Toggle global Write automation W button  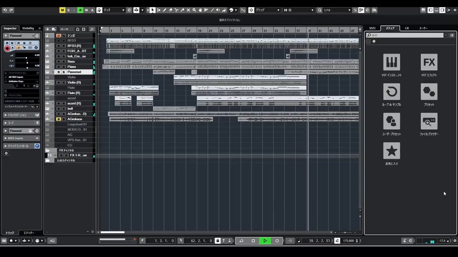pyautogui.click(x=86, y=10)
